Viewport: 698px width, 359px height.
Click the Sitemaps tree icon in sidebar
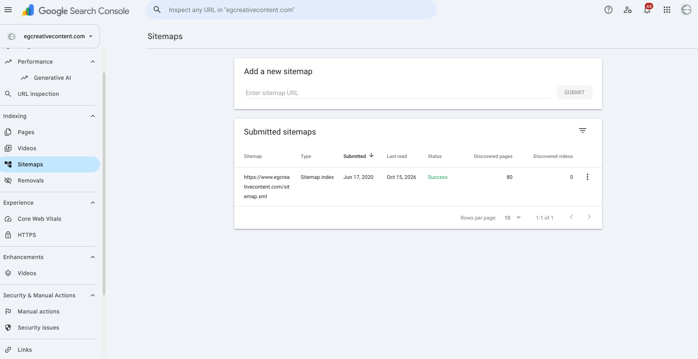(8, 164)
